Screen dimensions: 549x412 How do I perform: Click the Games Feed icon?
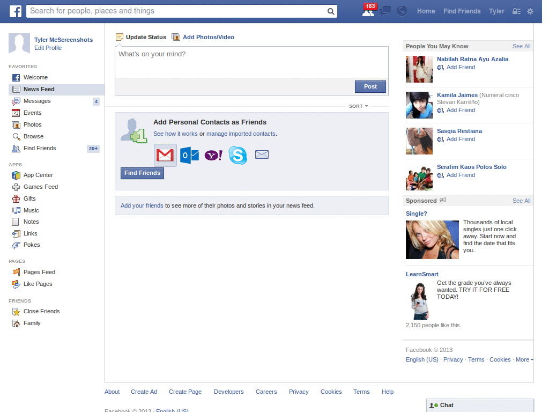pos(16,187)
